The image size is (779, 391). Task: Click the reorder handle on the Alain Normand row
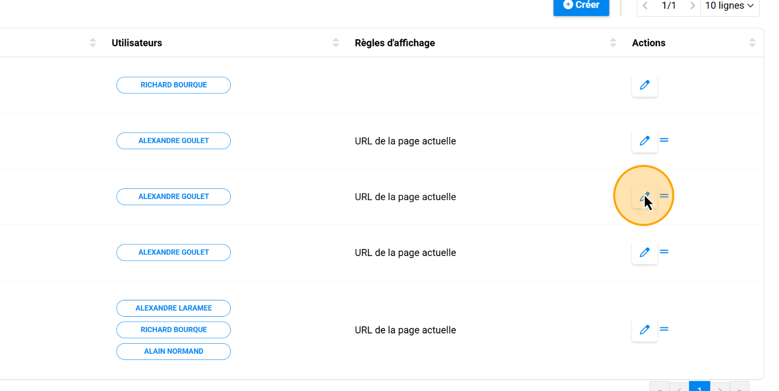(x=664, y=329)
